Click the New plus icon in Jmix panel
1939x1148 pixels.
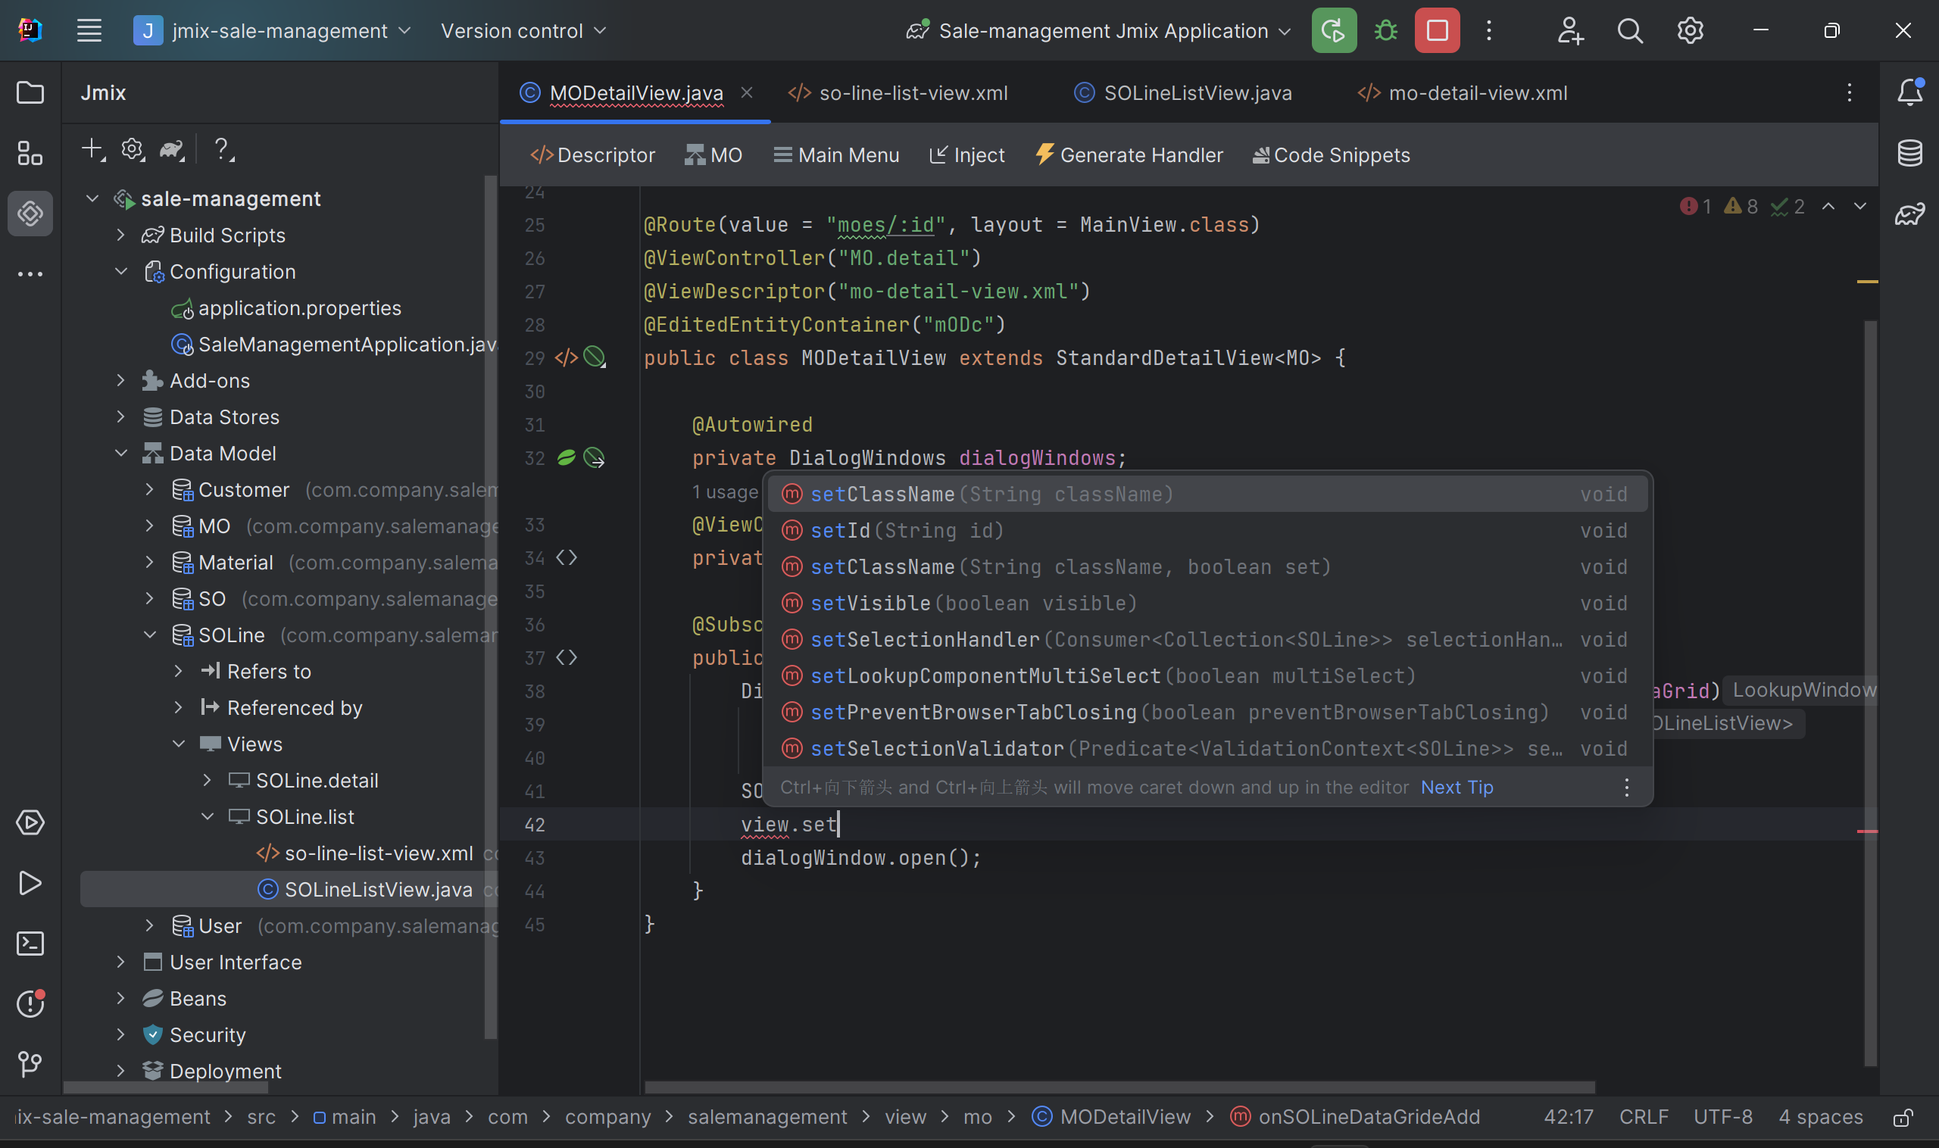coord(93,148)
